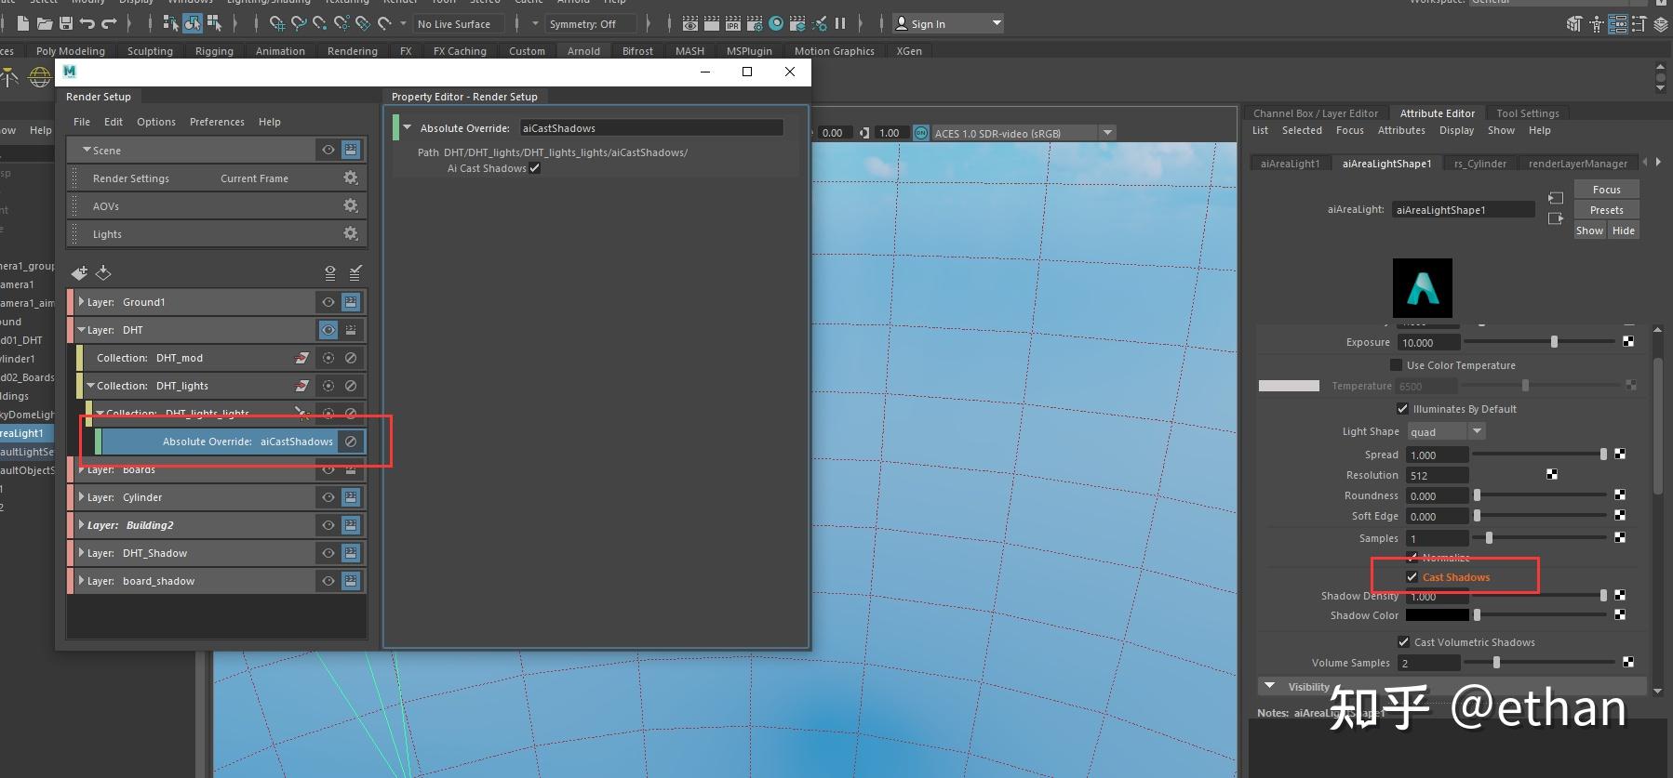Toggle Illuminates By Default checkbox
Image resolution: width=1673 pixels, height=778 pixels.
pos(1403,409)
